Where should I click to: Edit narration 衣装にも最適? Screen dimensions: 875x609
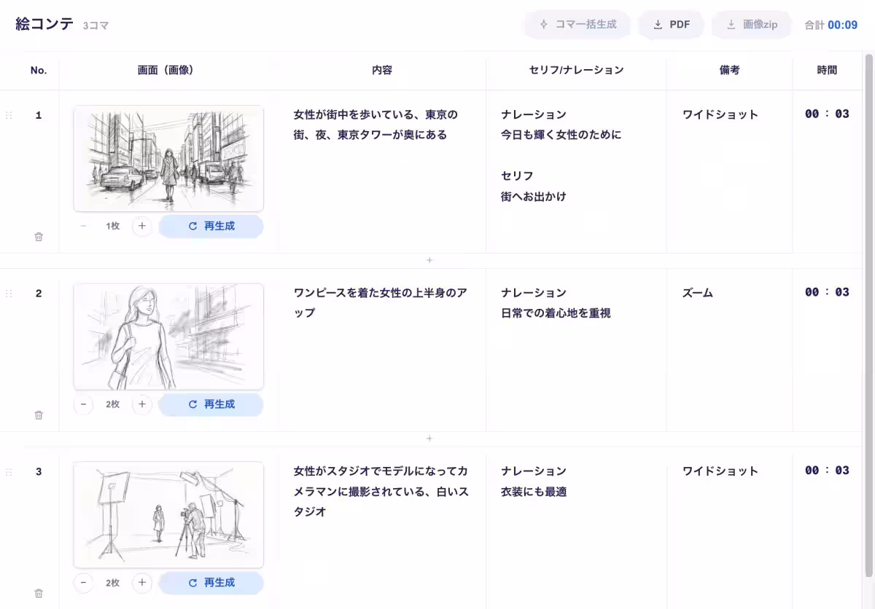[534, 492]
